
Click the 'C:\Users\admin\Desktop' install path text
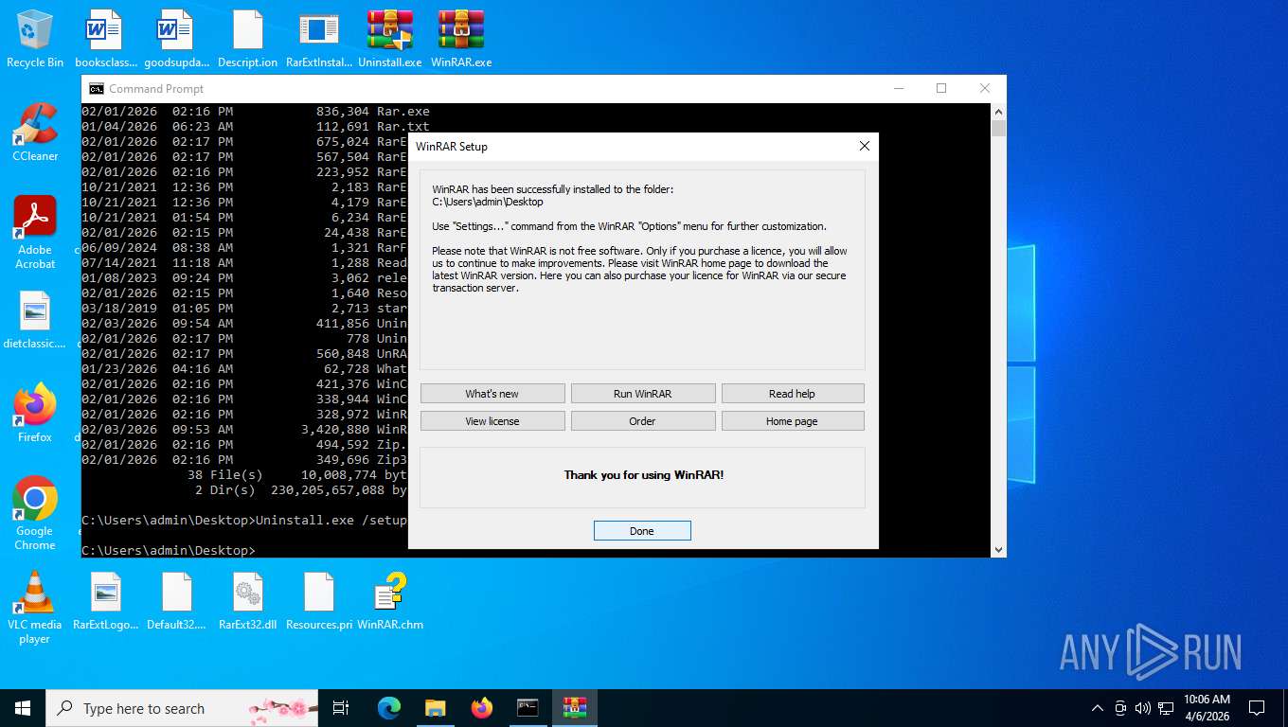(x=488, y=202)
